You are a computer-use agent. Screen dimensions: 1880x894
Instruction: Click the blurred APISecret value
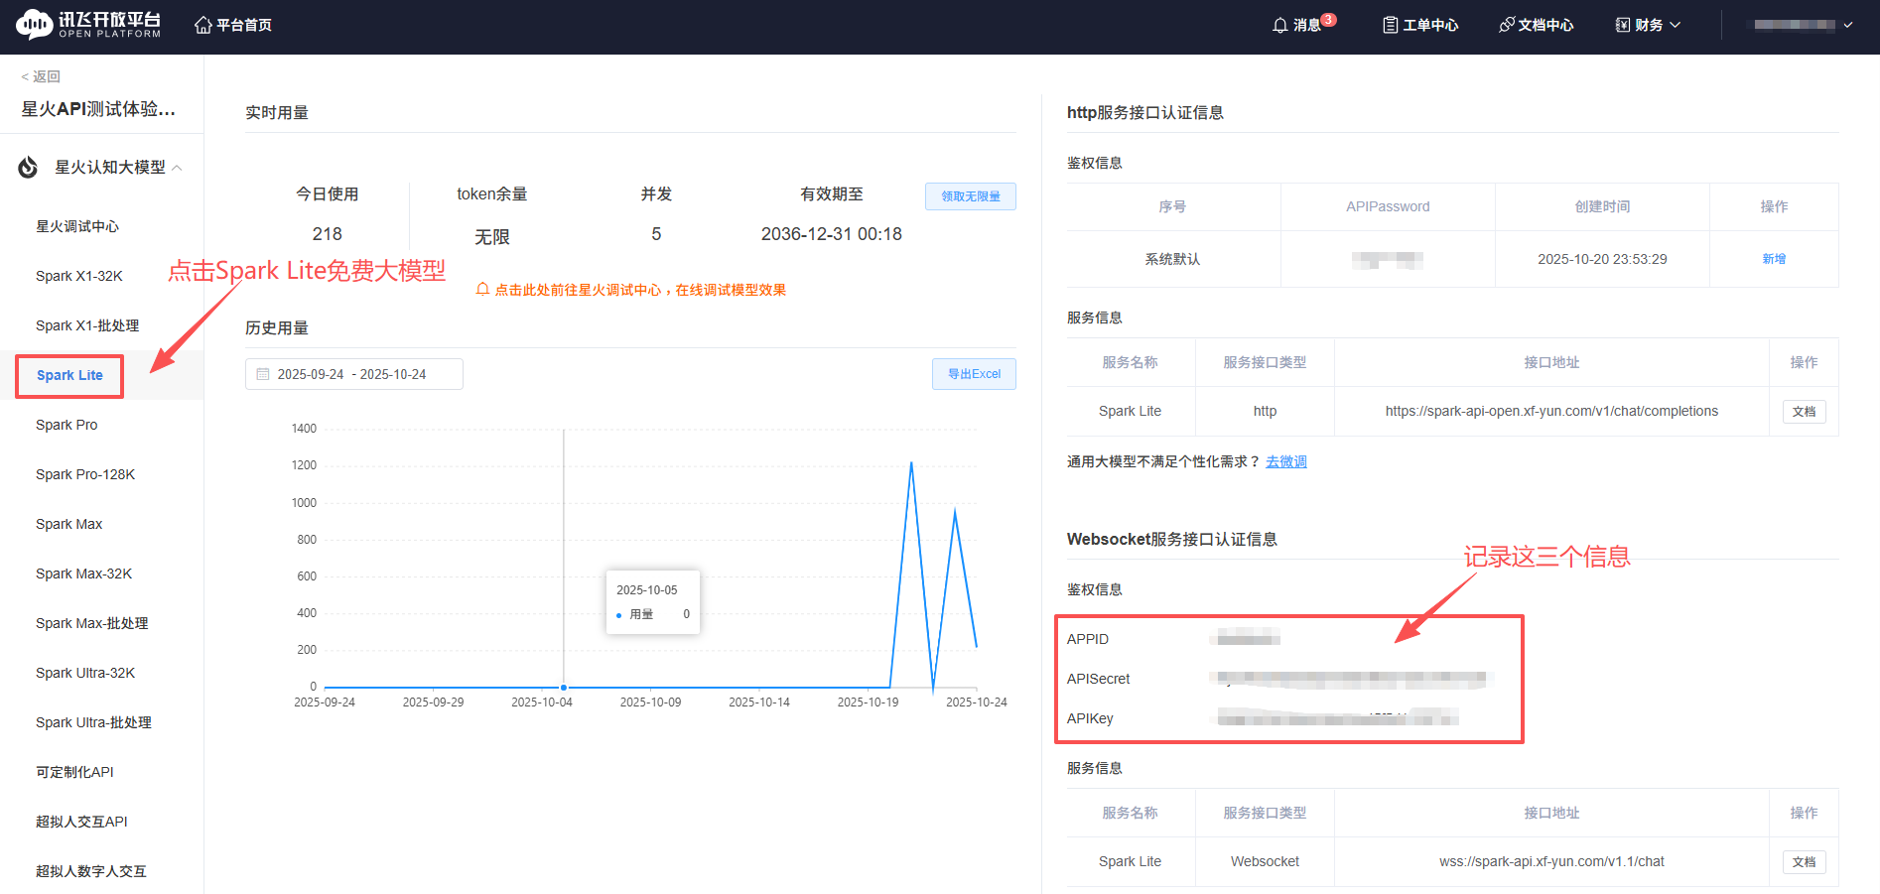click(x=1352, y=679)
